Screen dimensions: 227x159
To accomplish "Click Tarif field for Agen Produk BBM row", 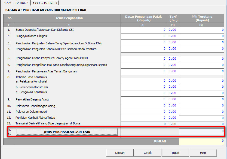I will tap(172, 59).
